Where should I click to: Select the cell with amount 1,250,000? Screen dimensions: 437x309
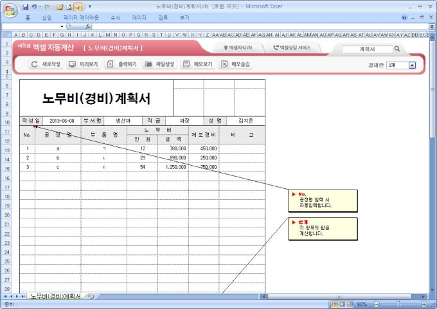(173, 167)
